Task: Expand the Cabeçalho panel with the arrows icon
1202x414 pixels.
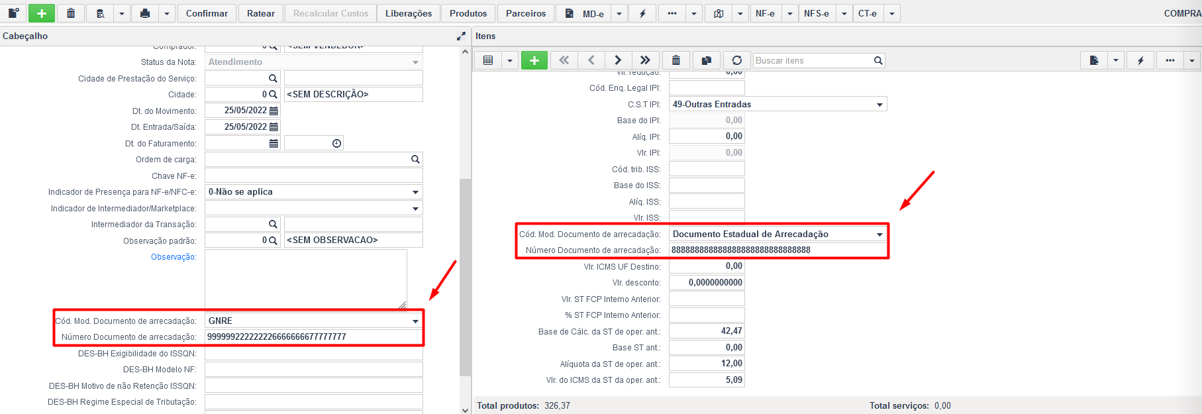Action: [x=461, y=36]
